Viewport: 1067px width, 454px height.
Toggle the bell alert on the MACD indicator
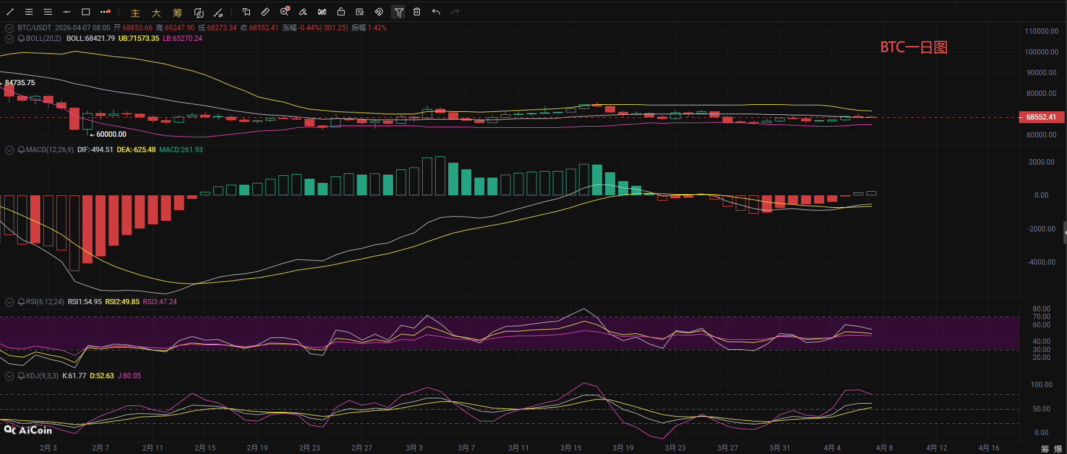(21, 150)
